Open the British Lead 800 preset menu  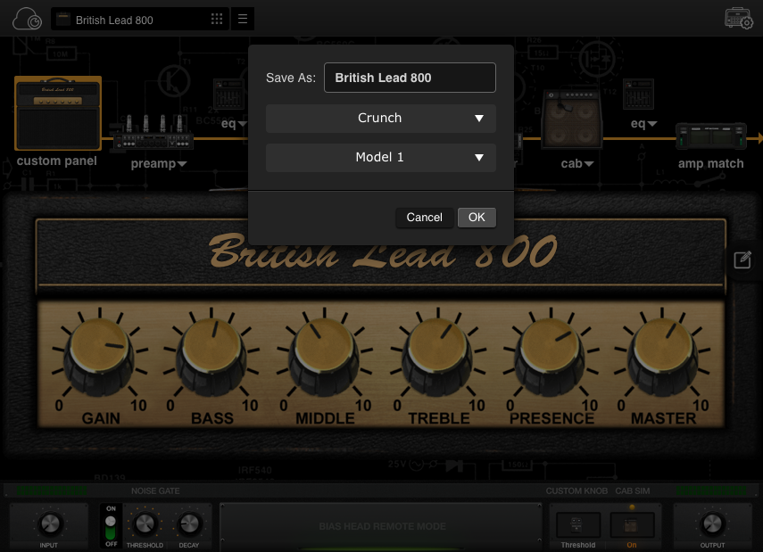(x=138, y=18)
